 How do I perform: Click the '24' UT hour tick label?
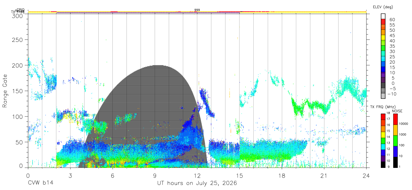(x=366, y=175)
